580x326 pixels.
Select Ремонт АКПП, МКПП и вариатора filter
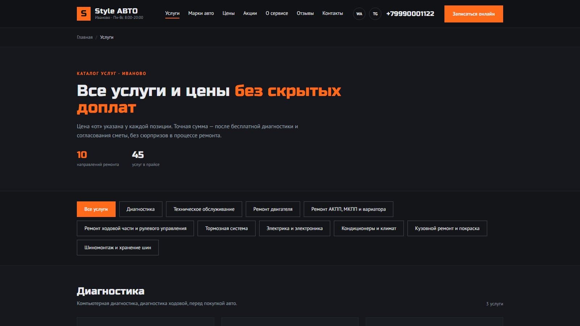(x=348, y=209)
